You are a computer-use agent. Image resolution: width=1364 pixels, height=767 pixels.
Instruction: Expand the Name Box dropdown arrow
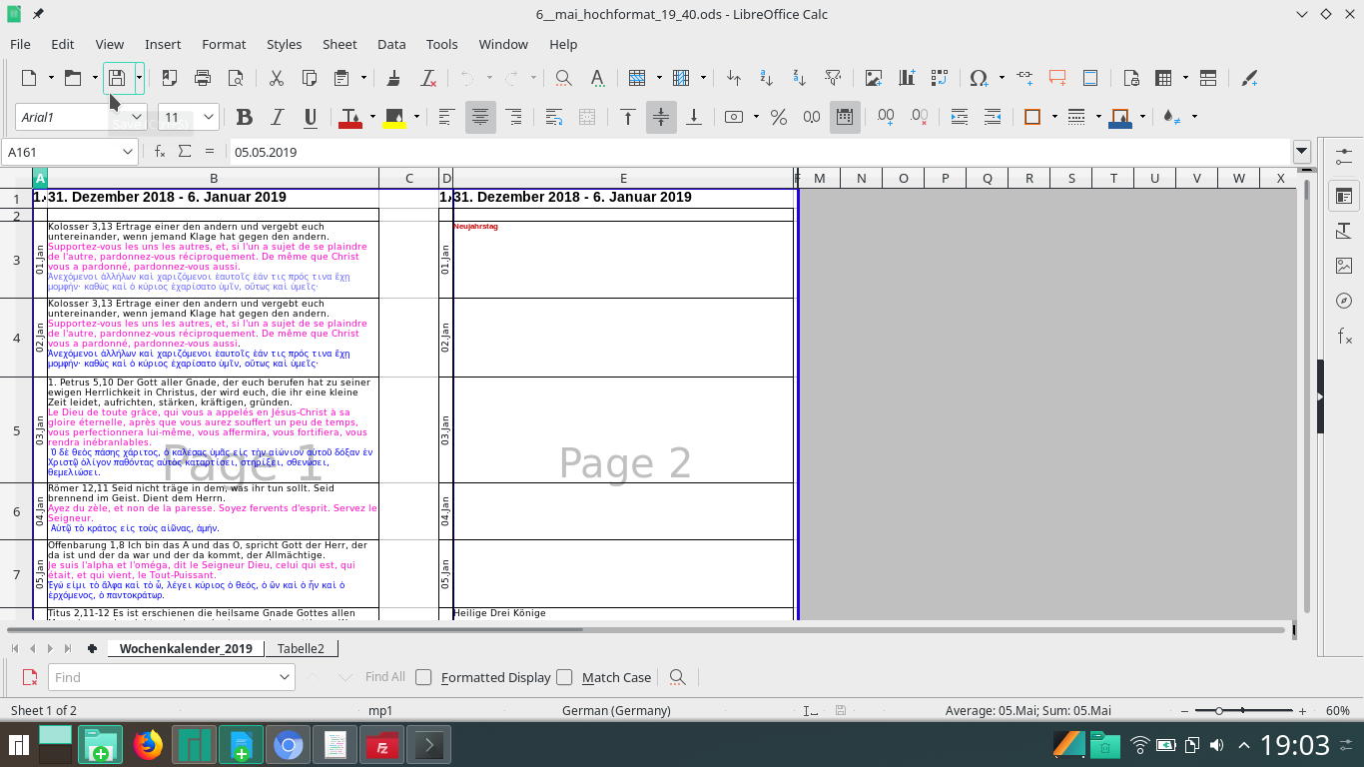coord(128,152)
